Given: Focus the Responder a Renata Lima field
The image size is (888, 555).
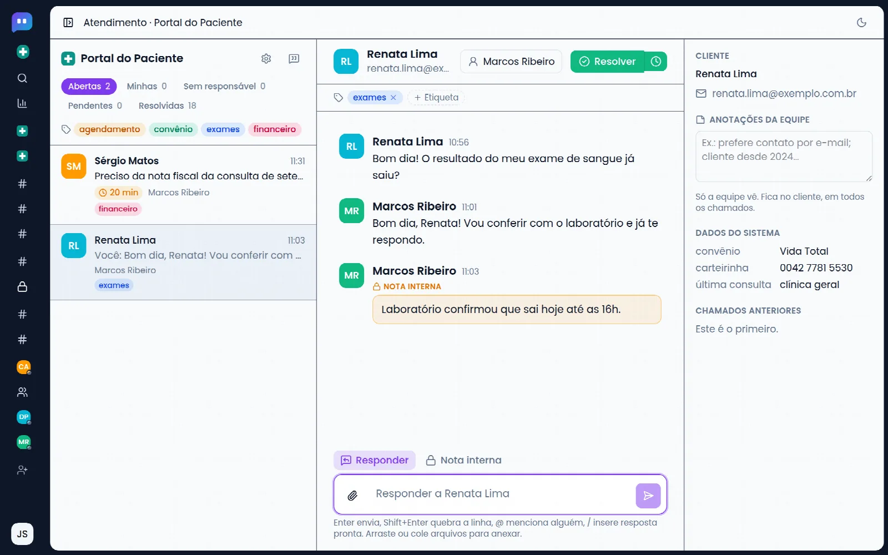Looking at the screenshot, I should click(x=500, y=494).
